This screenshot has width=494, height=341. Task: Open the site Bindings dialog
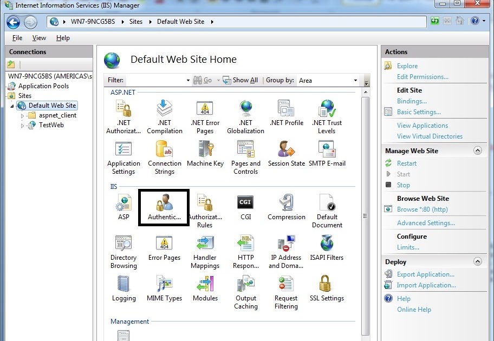tap(411, 101)
